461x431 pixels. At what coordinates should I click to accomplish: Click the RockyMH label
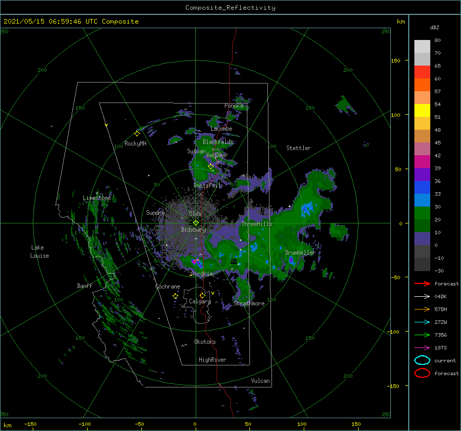click(x=135, y=143)
